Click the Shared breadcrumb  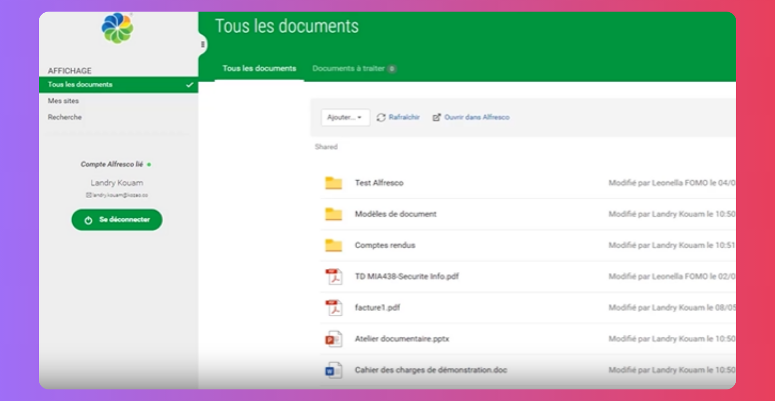[x=326, y=147]
